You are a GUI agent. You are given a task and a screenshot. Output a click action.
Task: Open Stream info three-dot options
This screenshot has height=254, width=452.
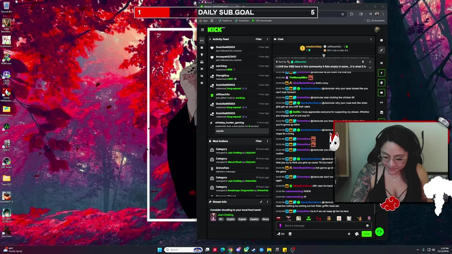click(x=267, y=202)
